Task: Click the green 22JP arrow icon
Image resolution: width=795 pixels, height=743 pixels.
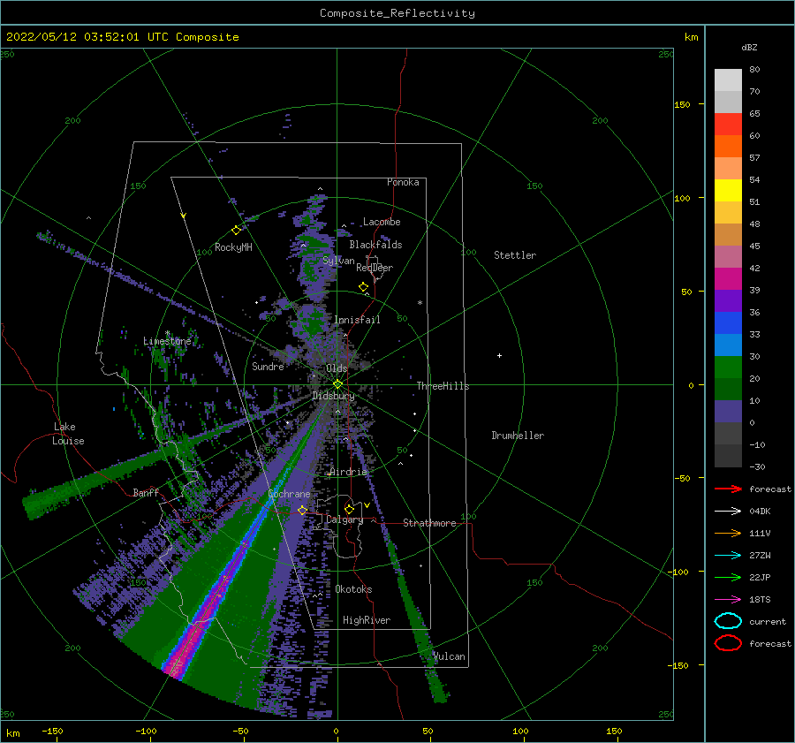Action: click(x=728, y=577)
